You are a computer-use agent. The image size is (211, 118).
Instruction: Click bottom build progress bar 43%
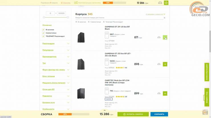[74, 114]
